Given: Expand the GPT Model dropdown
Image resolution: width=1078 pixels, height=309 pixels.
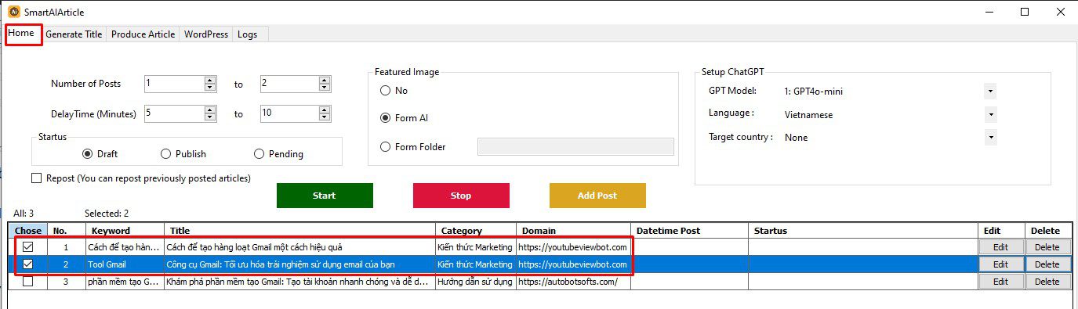Looking at the screenshot, I should [991, 92].
